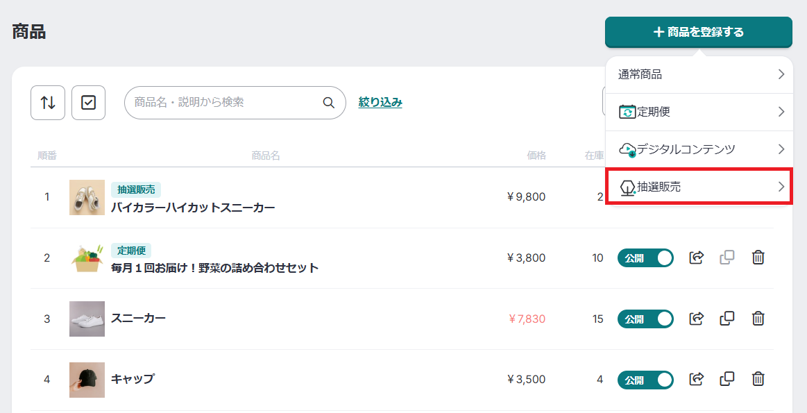This screenshot has height=413, width=807.
Task: Click duplicate icon for 野菜の詰め合わせセット
Action: click(x=727, y=258)
